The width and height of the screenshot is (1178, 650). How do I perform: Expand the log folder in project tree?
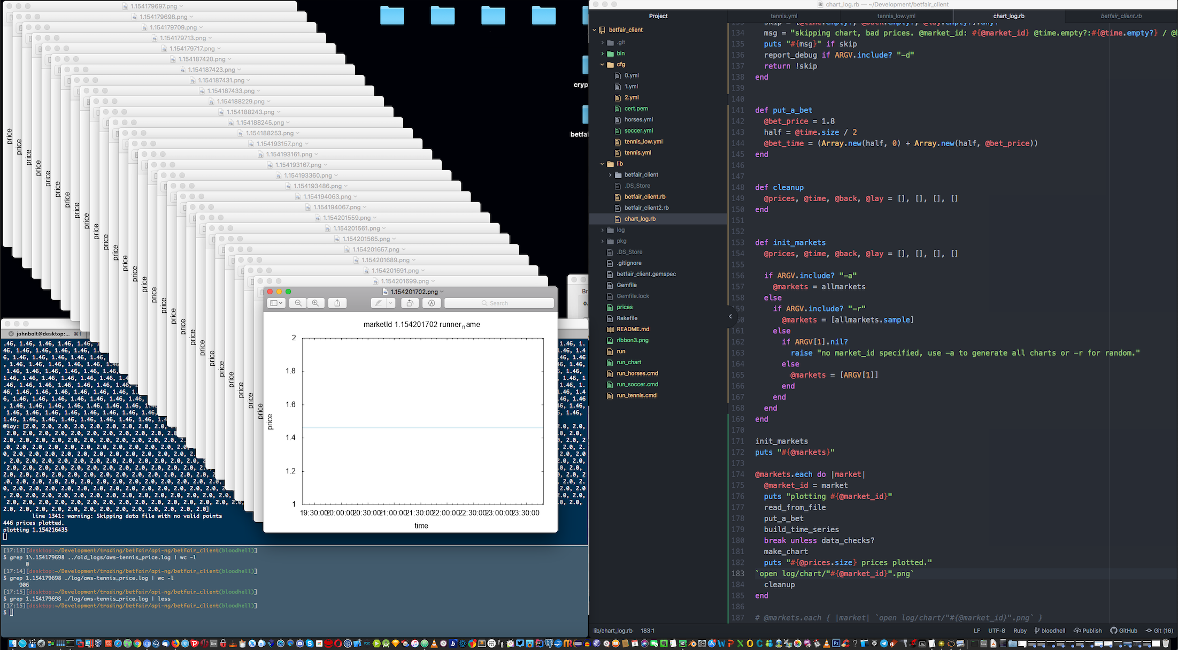pyautogui.click(x=602, y=230)
